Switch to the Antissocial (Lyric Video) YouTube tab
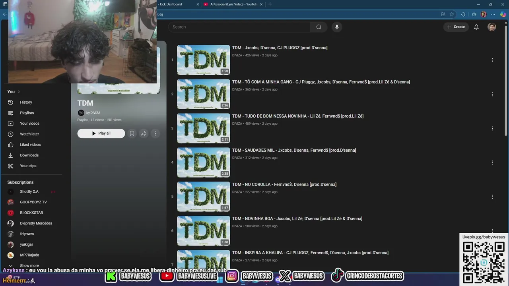This screenshot has height=286, width=509. tap(233, 4)
